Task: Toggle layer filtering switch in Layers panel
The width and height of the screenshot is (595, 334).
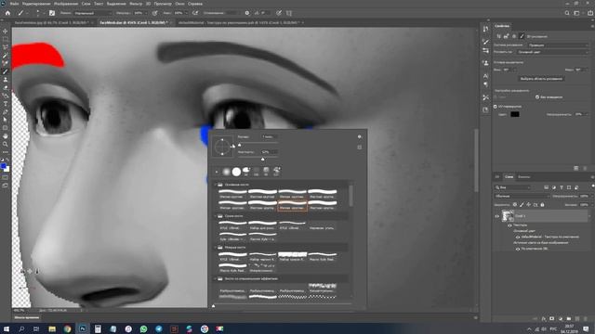Action: click(592, 186)
